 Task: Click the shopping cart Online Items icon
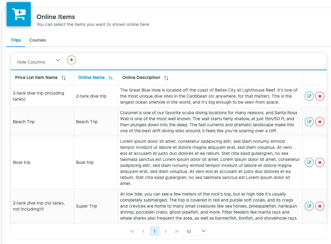(19, 14)
